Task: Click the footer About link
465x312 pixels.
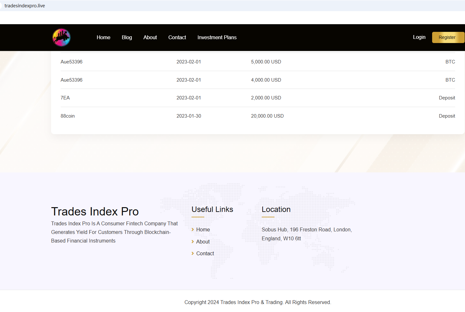Action: click(203, 242)
